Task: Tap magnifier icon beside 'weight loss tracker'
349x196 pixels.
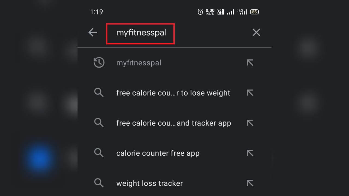Action: [99, 183]
